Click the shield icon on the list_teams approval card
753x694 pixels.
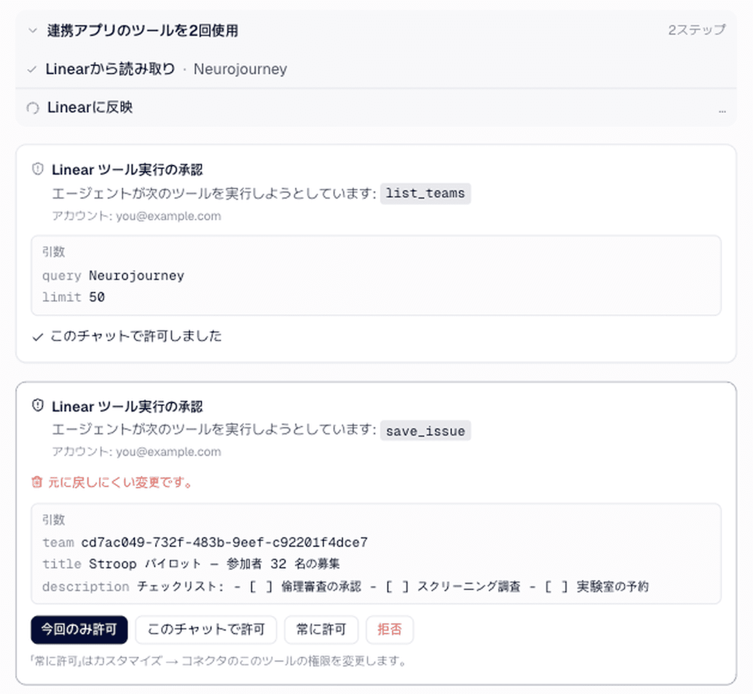point(38,169)
